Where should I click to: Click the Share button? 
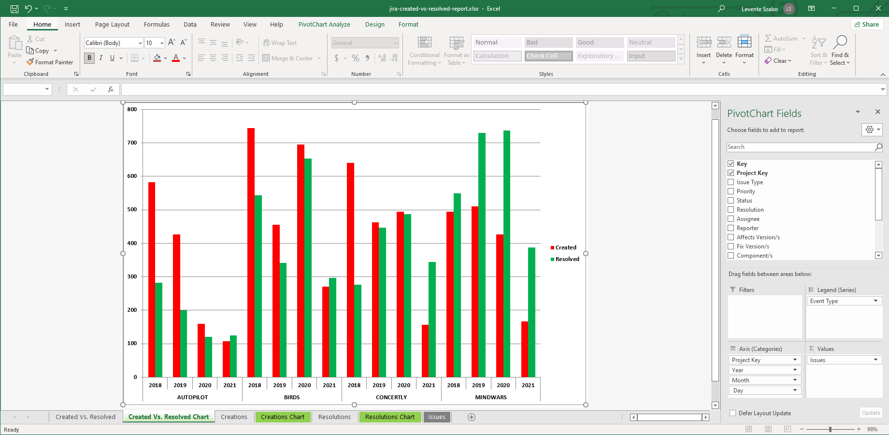[866, 25]
